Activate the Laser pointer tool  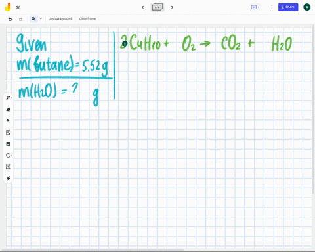point(9,178)
